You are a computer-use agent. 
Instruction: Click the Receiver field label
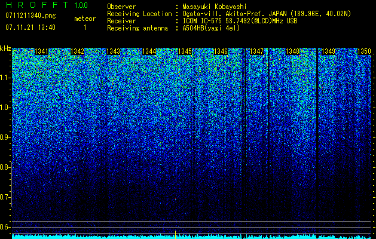click(x=121, y=21)
